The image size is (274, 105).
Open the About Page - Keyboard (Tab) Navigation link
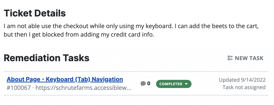[x=65, y=79]
